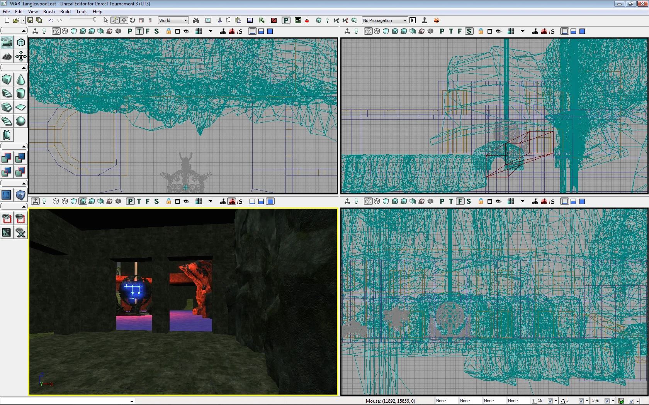Enable scale snap checkbox next to 5%
This screenshot has height=405, width=649.
607,401
